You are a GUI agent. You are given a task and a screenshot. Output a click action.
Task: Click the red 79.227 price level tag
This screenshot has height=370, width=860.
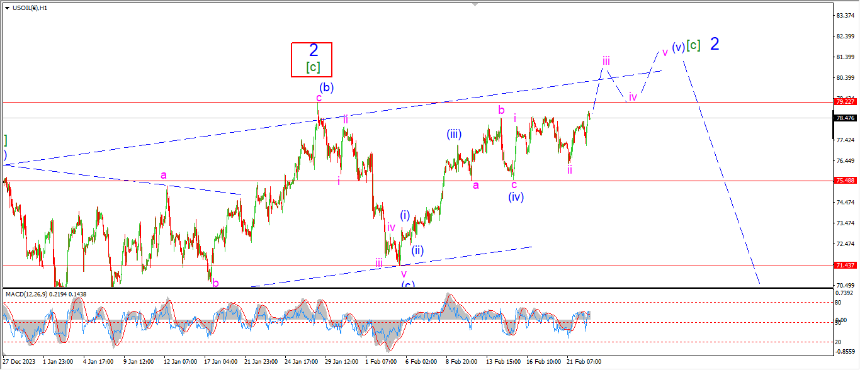coord(844,102)
